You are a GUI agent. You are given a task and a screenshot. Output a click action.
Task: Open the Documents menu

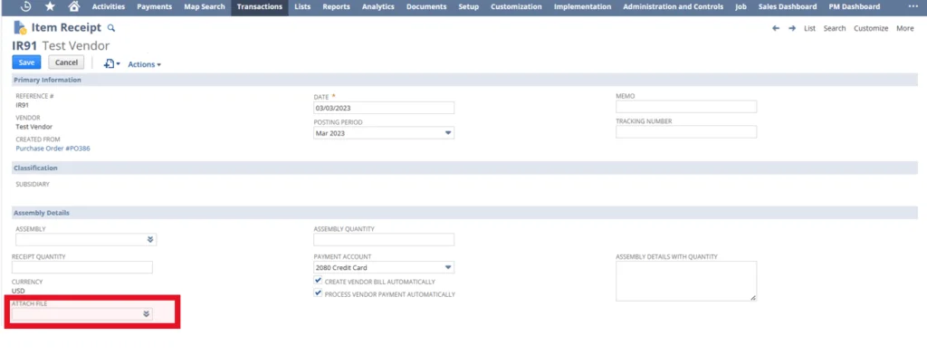tap(426, 7)
